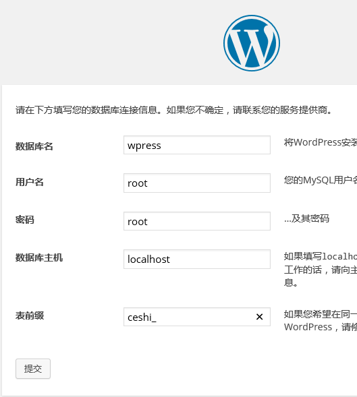
Task: Click inside the ceshi_ table prefix text
Action: tap(142, 317)
